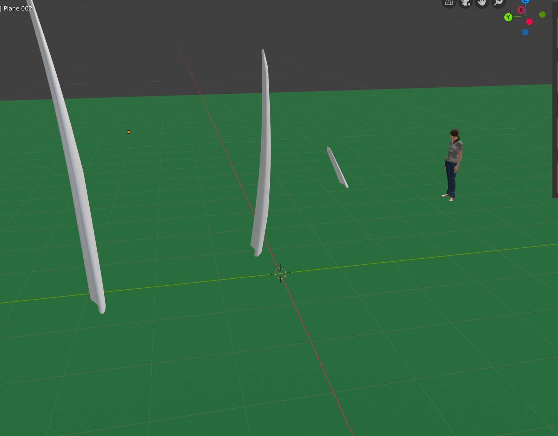Click the 3D cursor crosshair
The width and height of the screenshot is (558, 436).
280,273
